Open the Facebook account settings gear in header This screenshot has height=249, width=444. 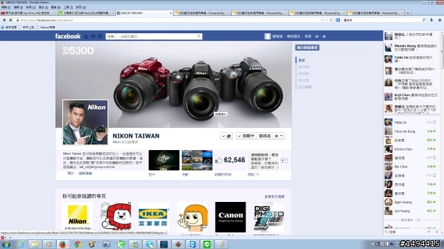[x=324, y=37]
